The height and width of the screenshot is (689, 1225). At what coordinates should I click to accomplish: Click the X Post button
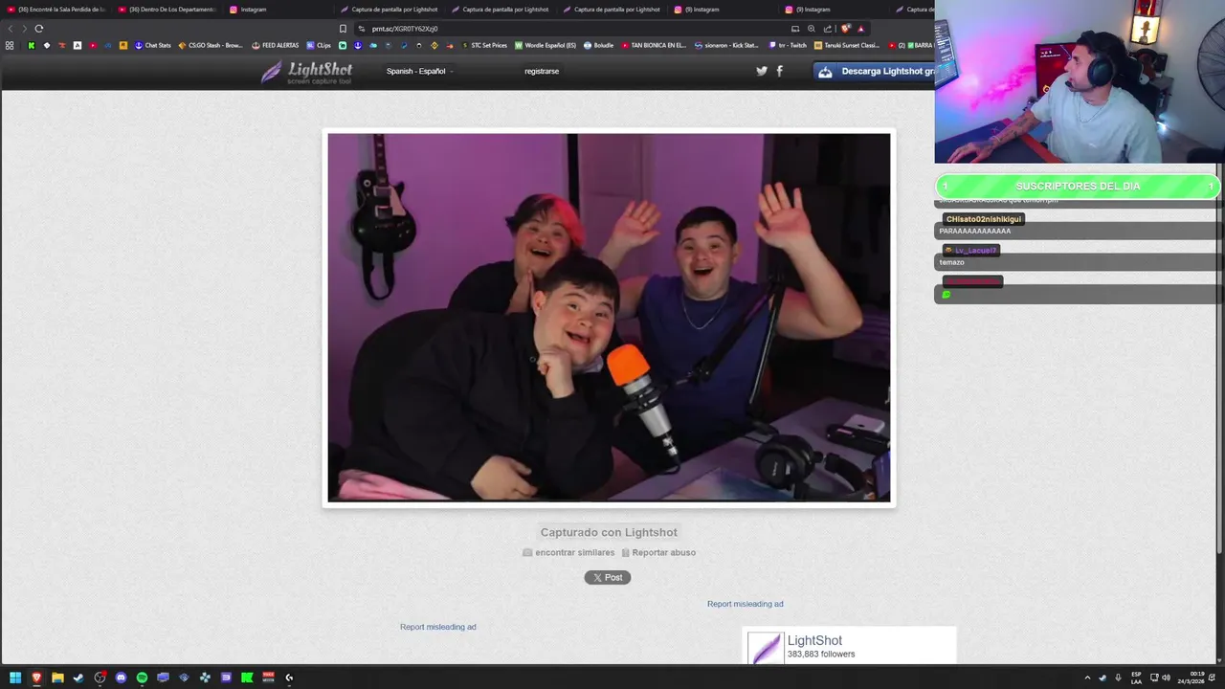point(608,577)
